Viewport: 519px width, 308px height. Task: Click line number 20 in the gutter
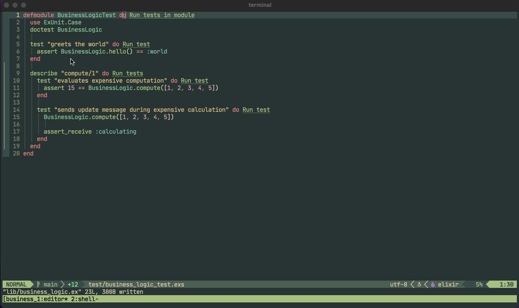pos(16,153)
